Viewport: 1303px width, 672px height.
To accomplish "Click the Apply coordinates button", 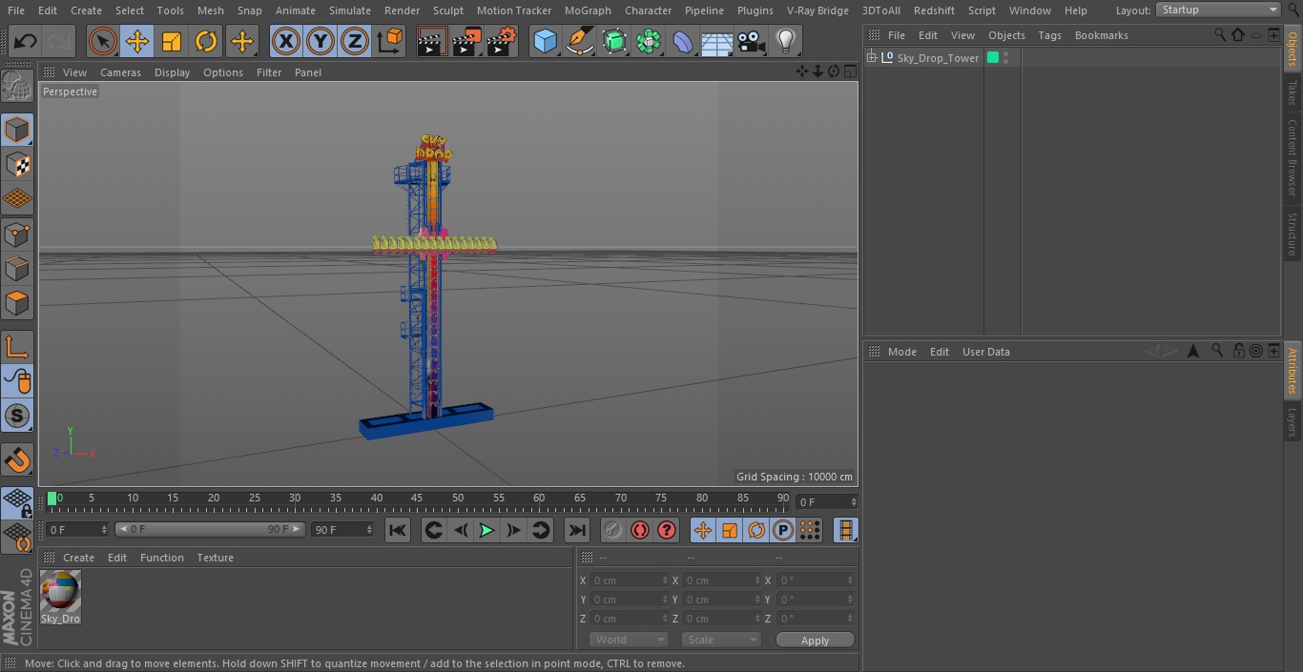I will click(x=815, y=641).
